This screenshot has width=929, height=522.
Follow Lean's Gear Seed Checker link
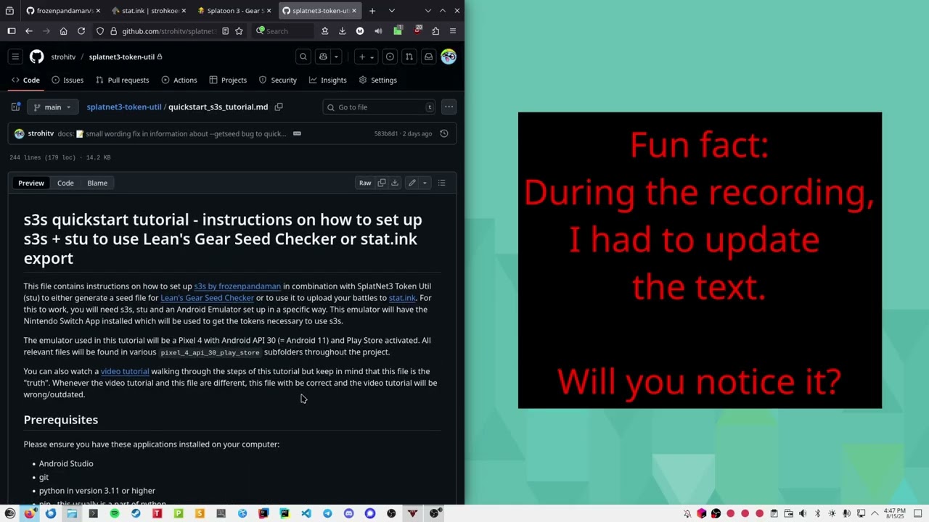(207, 298)
